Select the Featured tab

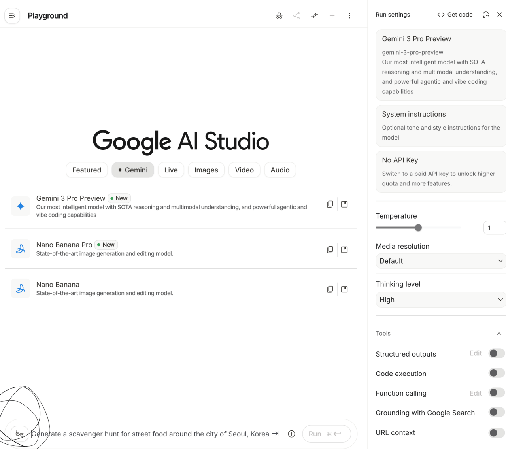click(x=87, y=170)
